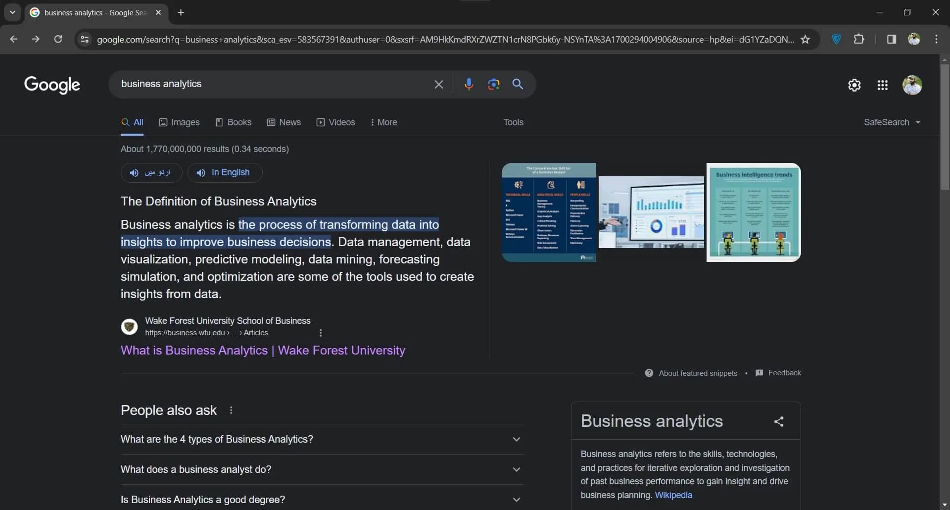
Task: Switch to the News tab
Action: point(284,122)
